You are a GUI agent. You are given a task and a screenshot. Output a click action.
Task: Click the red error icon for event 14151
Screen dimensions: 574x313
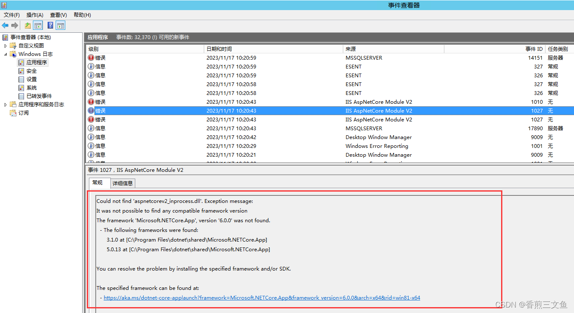pos(91,58)
